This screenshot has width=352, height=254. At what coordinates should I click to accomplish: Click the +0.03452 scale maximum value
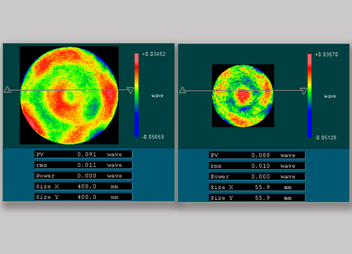click(x=154, y=54)
